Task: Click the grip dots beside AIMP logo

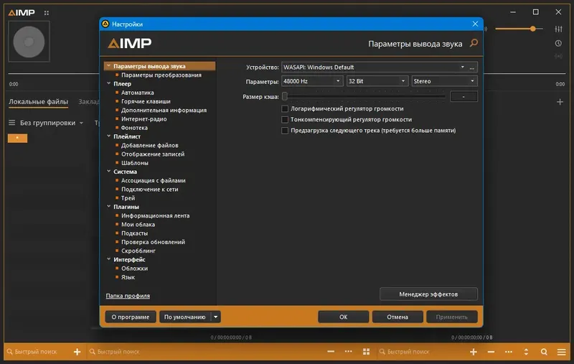Action: click(x=47, y=13)
